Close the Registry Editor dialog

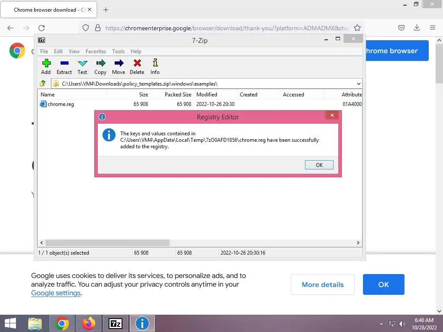[332, 115]
